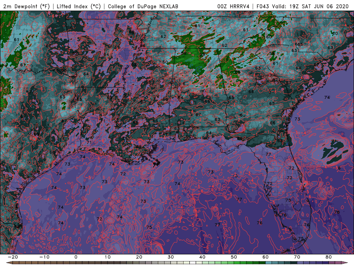Click the "585" dewpoint value on the map
Screen dimensions: 354x265
(299, 45)
